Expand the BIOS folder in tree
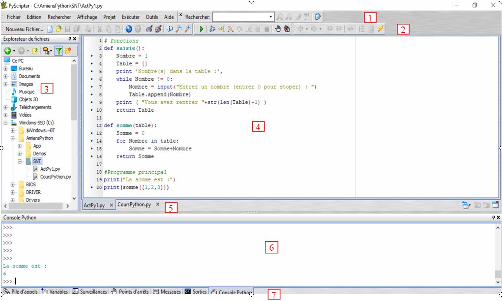The image size is (502, 301). 13,185
